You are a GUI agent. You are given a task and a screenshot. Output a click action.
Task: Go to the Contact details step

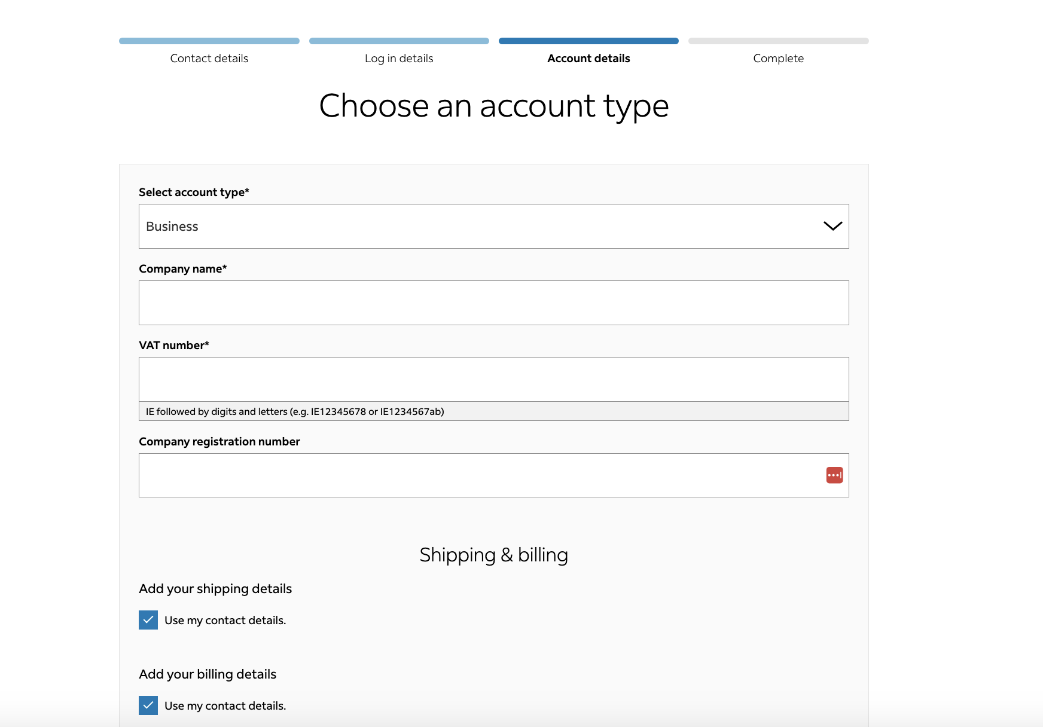(209, 59)
